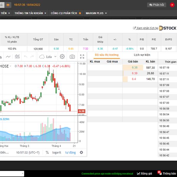The width and height of the screenshot is (177, 177).
Task: Select the line chart style icon
Action: [8, 57]
